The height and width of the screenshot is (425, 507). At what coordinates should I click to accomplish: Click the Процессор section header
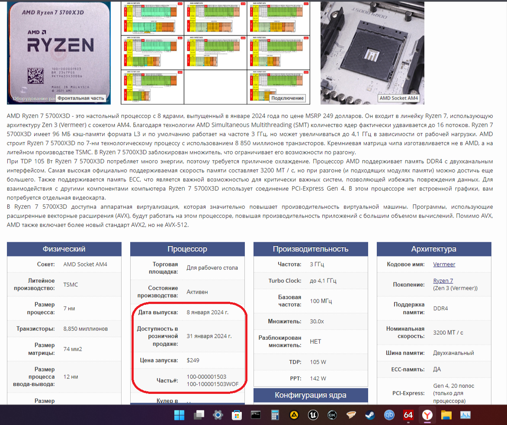pos(187,249)
